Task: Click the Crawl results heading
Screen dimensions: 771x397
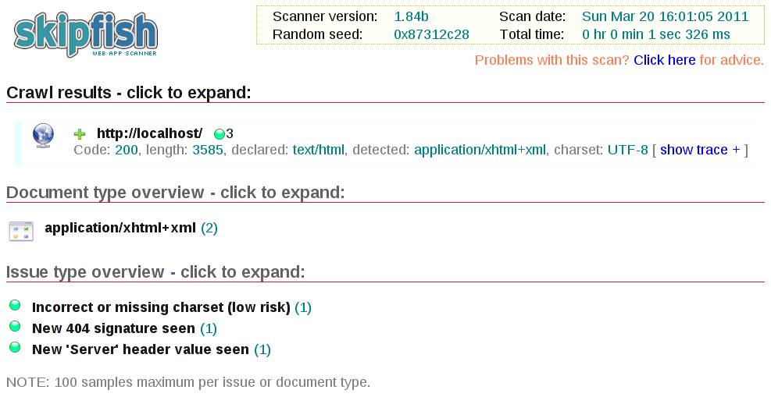Action: tap(129, 93)
